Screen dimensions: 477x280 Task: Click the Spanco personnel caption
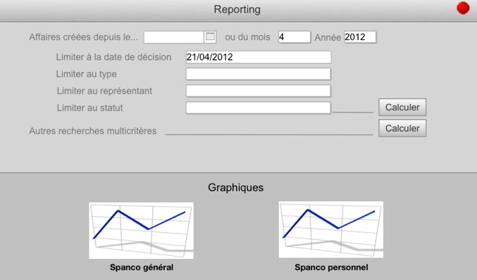[x=331, y=267]
